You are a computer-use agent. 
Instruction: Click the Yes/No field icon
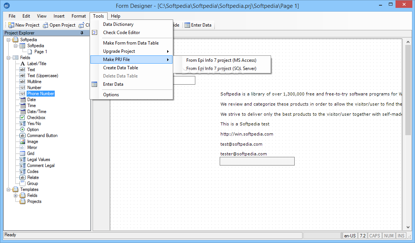(22, 124)
